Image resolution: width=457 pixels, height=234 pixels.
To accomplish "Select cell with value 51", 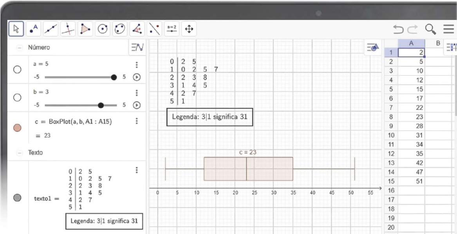I will point(411,181).
